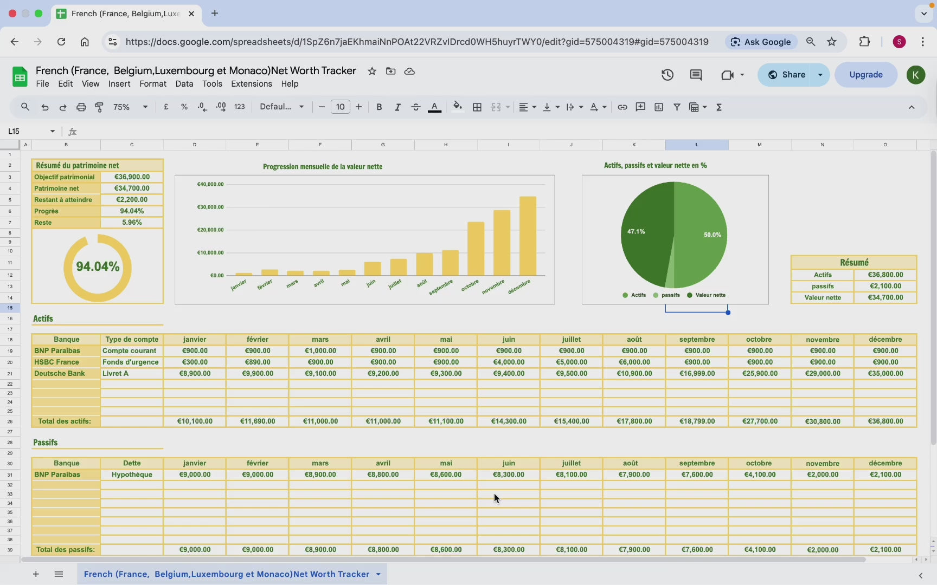
Task: Click the print icon in toolbar
Action: point(81,107)
